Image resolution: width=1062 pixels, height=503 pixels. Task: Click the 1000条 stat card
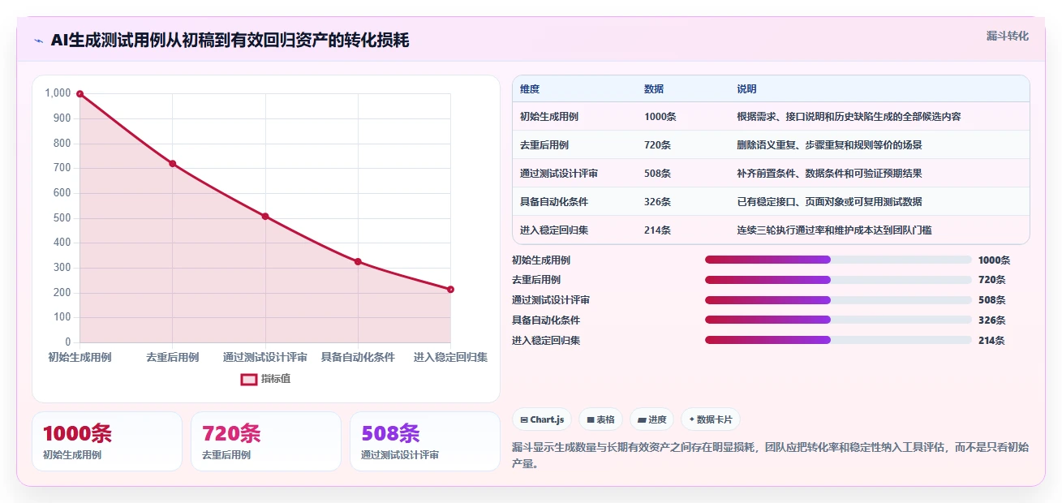click(x=107, y=441)
